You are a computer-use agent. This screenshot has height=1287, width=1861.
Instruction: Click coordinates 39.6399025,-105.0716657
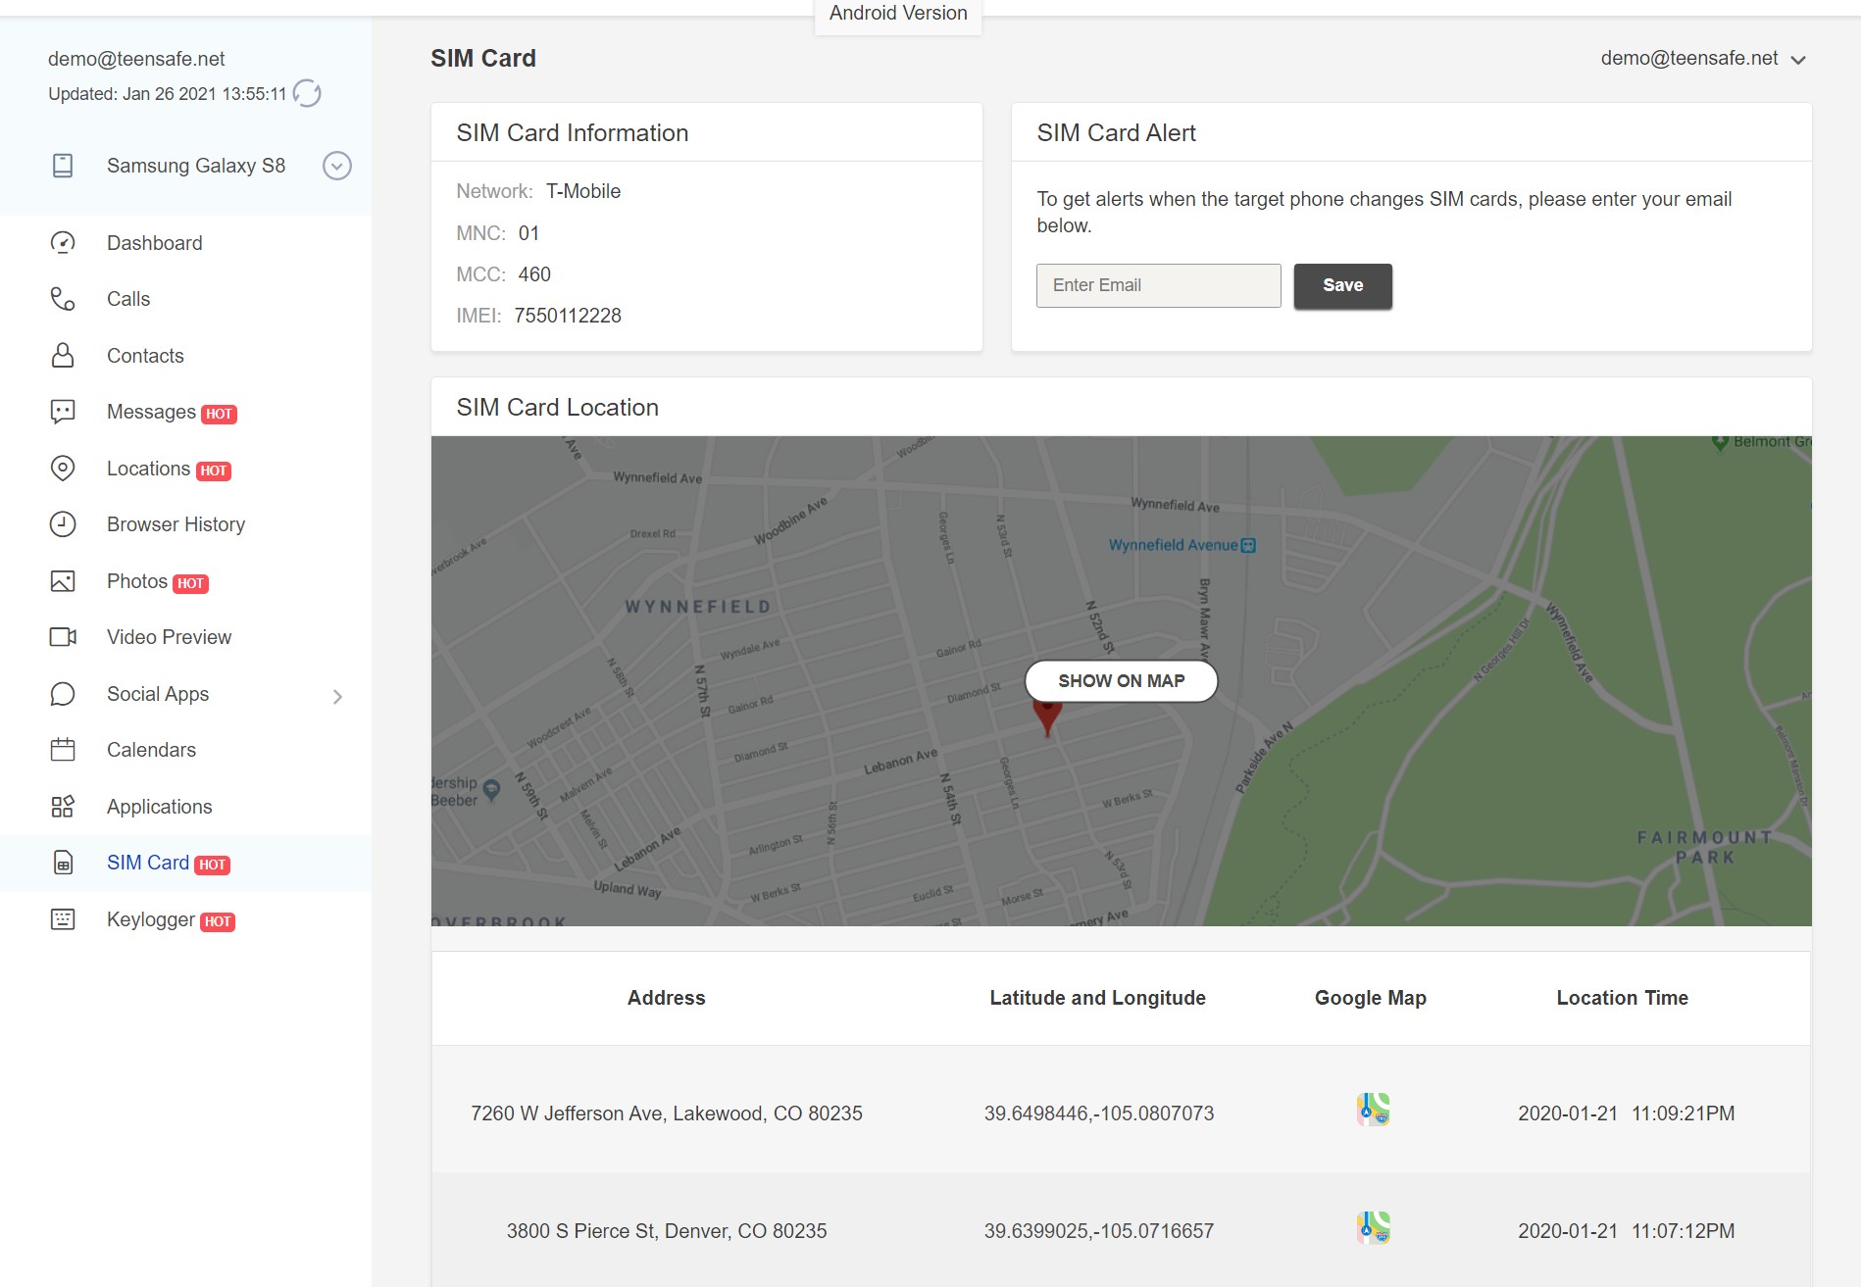point(1099,1231)
